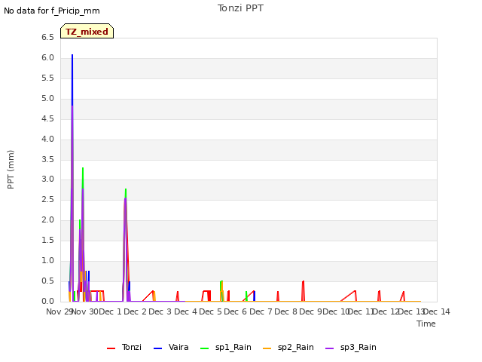Click the 1.5 y-axis tick label
The width and height of the screenshot is (482, 362).
coord(47,241)
